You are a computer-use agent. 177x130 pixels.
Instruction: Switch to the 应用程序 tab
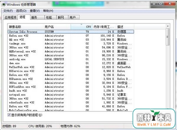(x=11, y=17)
